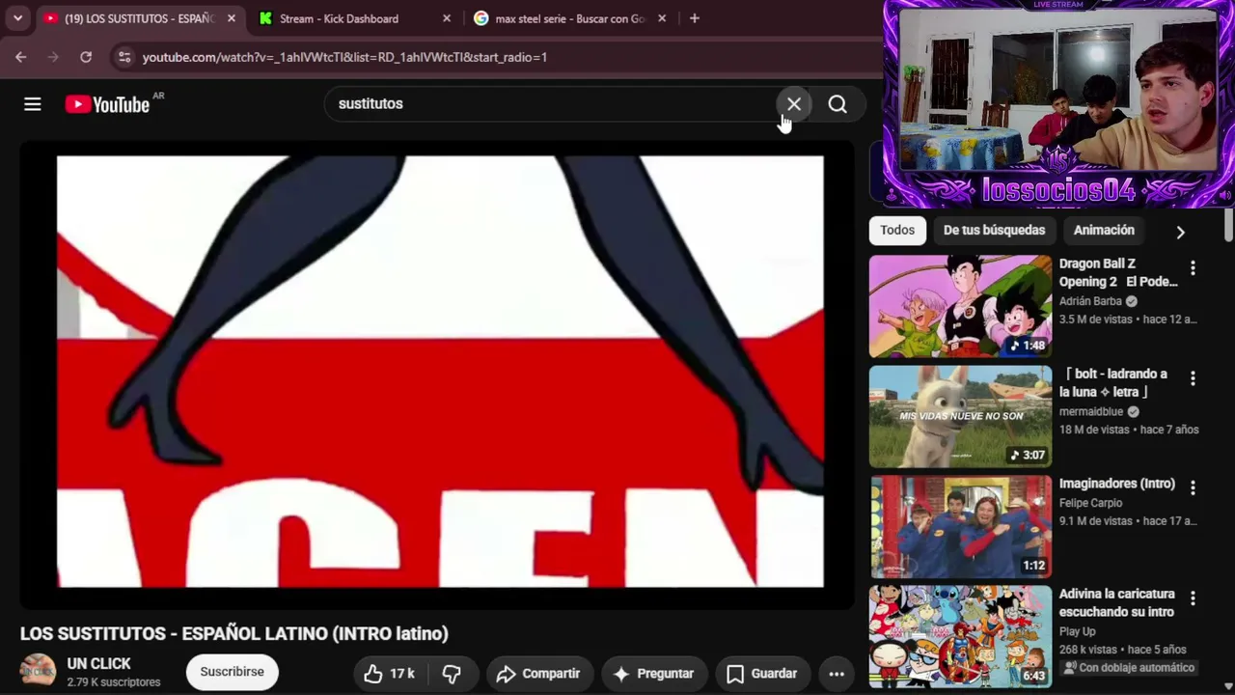This screenshot has height=695, width=1235.
Task: Open Adivina la caricatura escuchando su intro title
Action: click(1117, 602)
